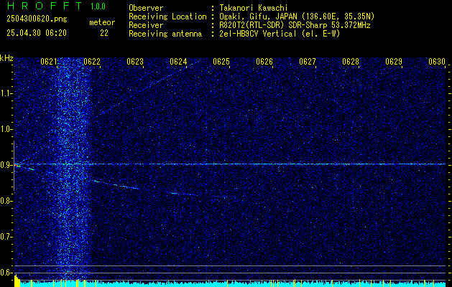This screenshot has height=287, width=452.
Task: Click the 0630 time axis label
Action: [x=437, y=62]
